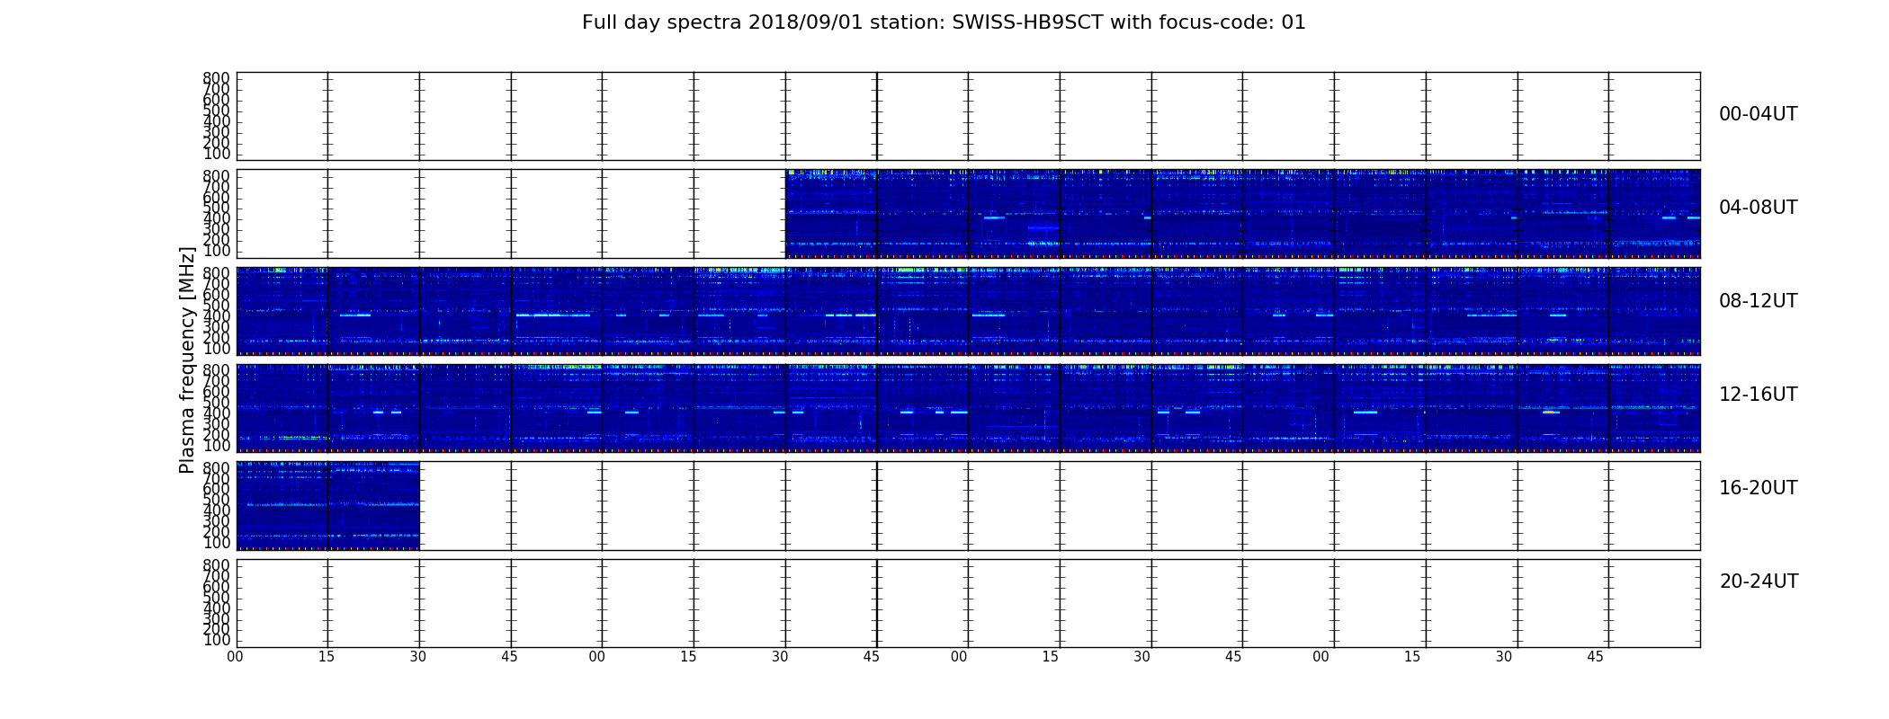The width and height of the screenshot is (1889, 719).
Task: Click the empty 00-04UT spectrum panel
Action: [x=968, y=117]
